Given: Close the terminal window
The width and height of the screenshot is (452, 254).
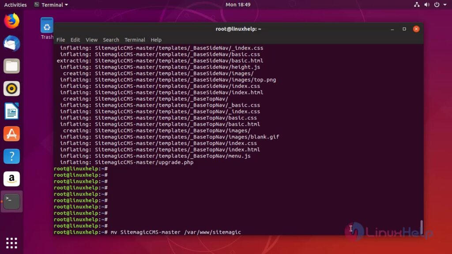Looking at the screenshot, I should (416, 29).
